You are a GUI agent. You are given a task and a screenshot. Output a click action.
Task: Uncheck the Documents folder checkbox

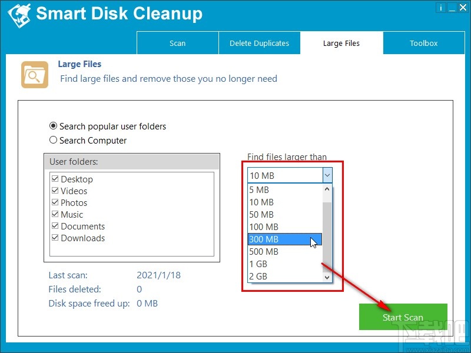pos(55,226)
